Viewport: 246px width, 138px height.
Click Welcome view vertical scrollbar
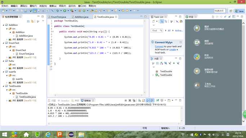coord(243,72)
